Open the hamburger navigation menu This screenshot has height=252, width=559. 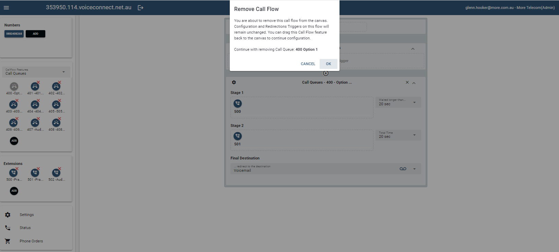click(6, 8)
